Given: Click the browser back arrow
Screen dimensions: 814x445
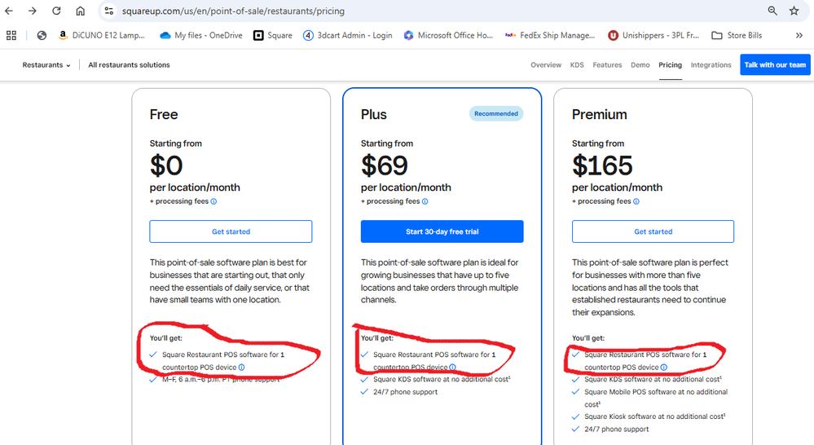Looking at the screenshot, I should [10, 11].
